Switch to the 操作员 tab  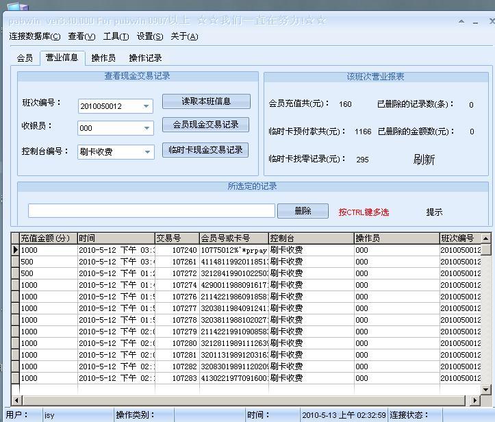103,58
